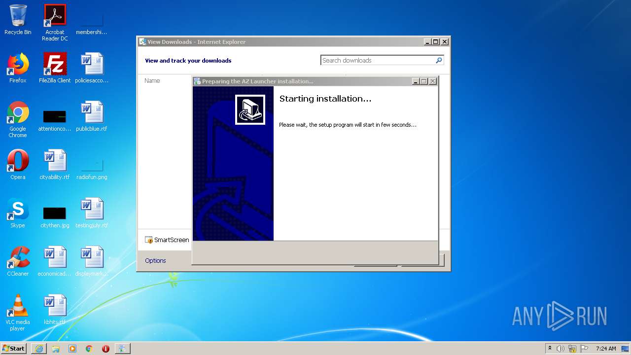Screen dimensions: 631x355
Task: Click Name column header in View Downloads
Action: pos(152,80)
